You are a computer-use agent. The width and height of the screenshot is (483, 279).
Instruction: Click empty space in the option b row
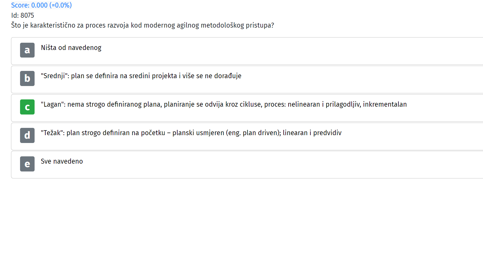pos(360,79)
